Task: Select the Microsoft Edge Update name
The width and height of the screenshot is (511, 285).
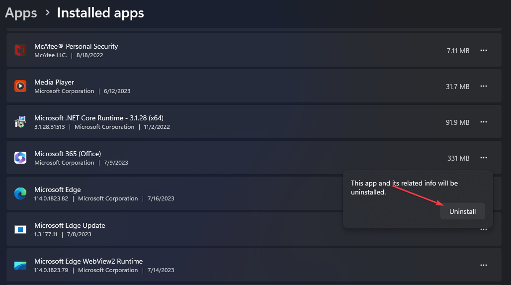Action: point(70,226)
